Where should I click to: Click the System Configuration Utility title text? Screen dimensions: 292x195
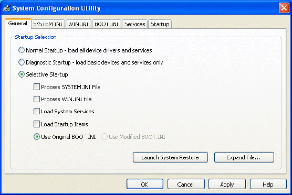click(x=56, y=8)
